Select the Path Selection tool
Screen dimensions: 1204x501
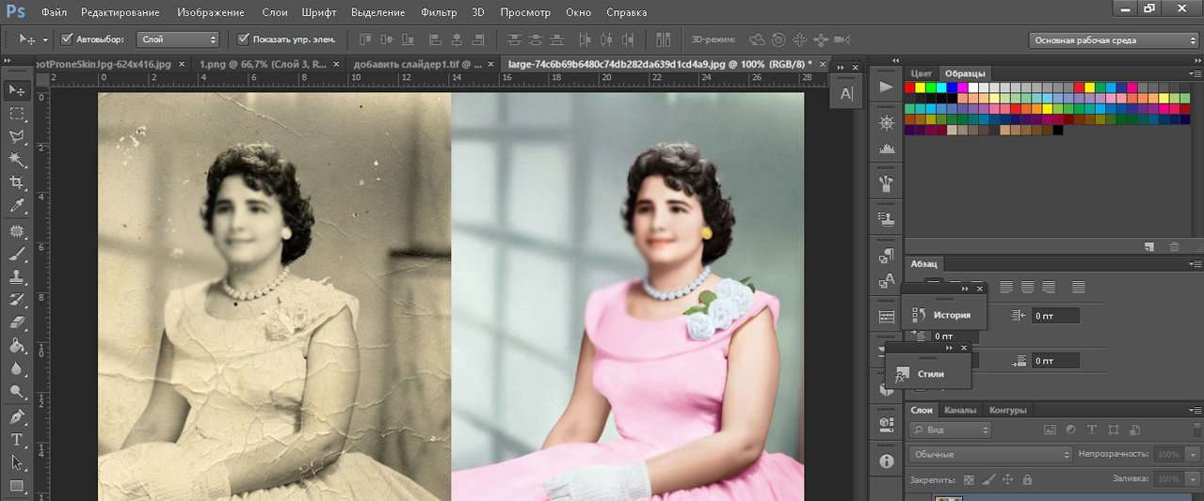[x=17, y=462]
